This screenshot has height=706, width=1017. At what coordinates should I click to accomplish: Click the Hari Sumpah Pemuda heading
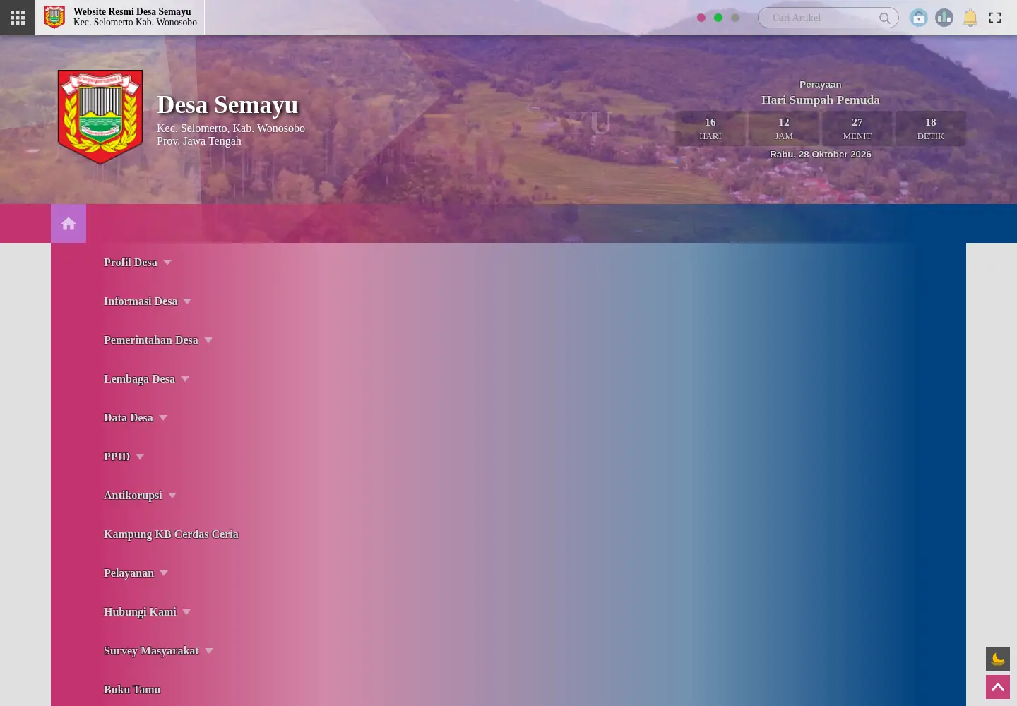[821, 100]
